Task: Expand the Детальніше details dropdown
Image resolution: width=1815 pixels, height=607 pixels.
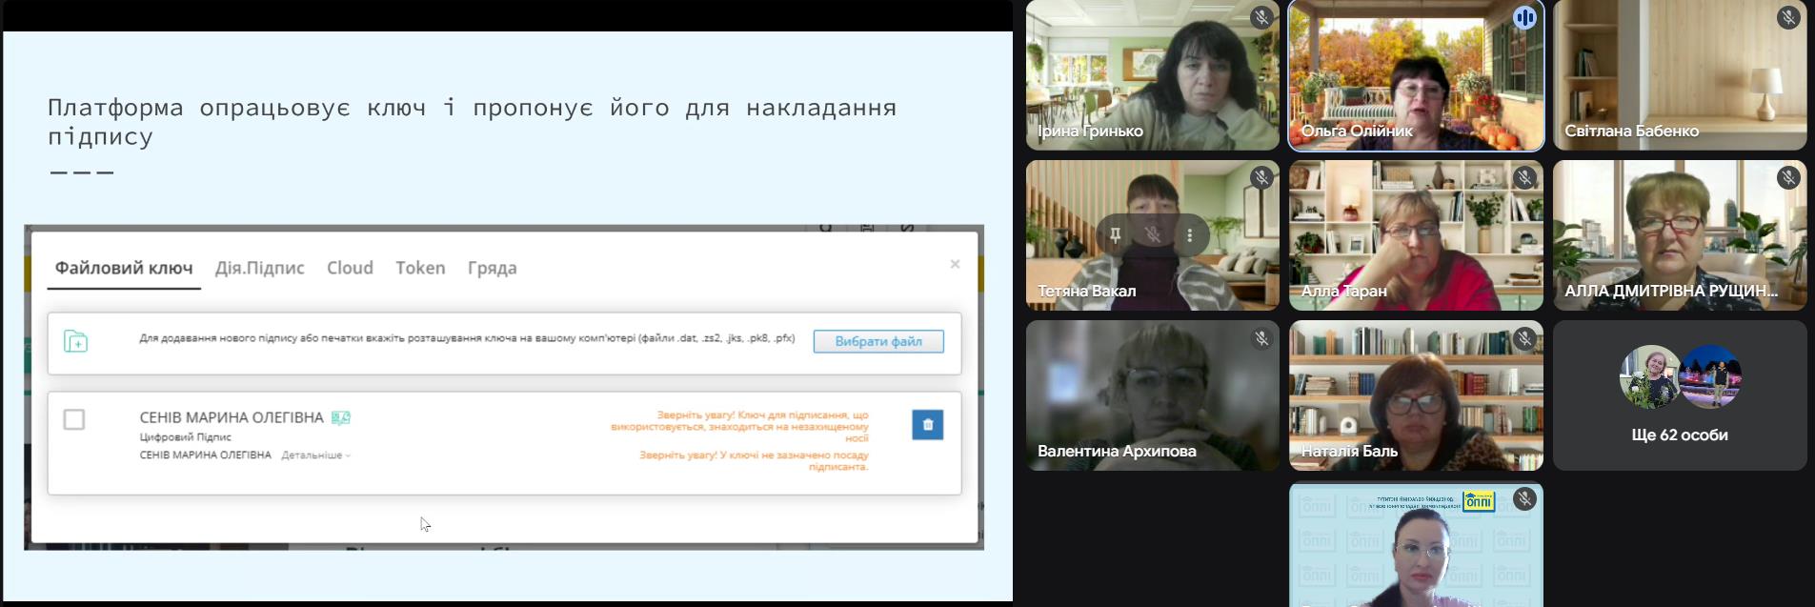Action: coord(316,455)
